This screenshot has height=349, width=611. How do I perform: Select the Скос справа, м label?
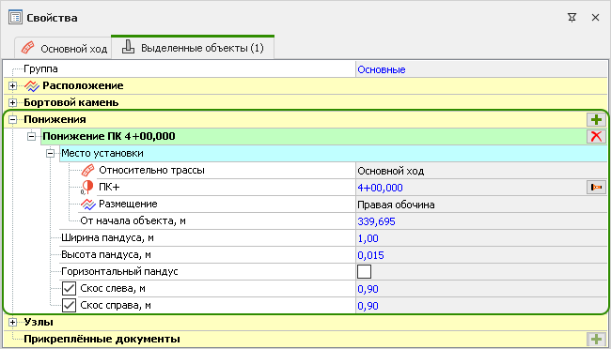tap(116, 306)
